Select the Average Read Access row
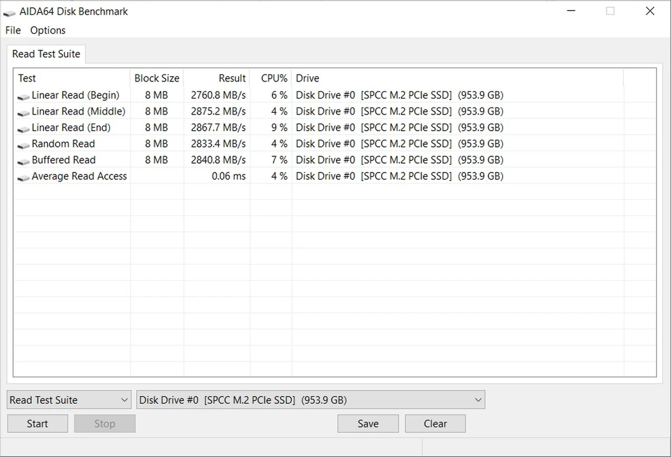The image size is (671, 457). [x=335, y=176]
